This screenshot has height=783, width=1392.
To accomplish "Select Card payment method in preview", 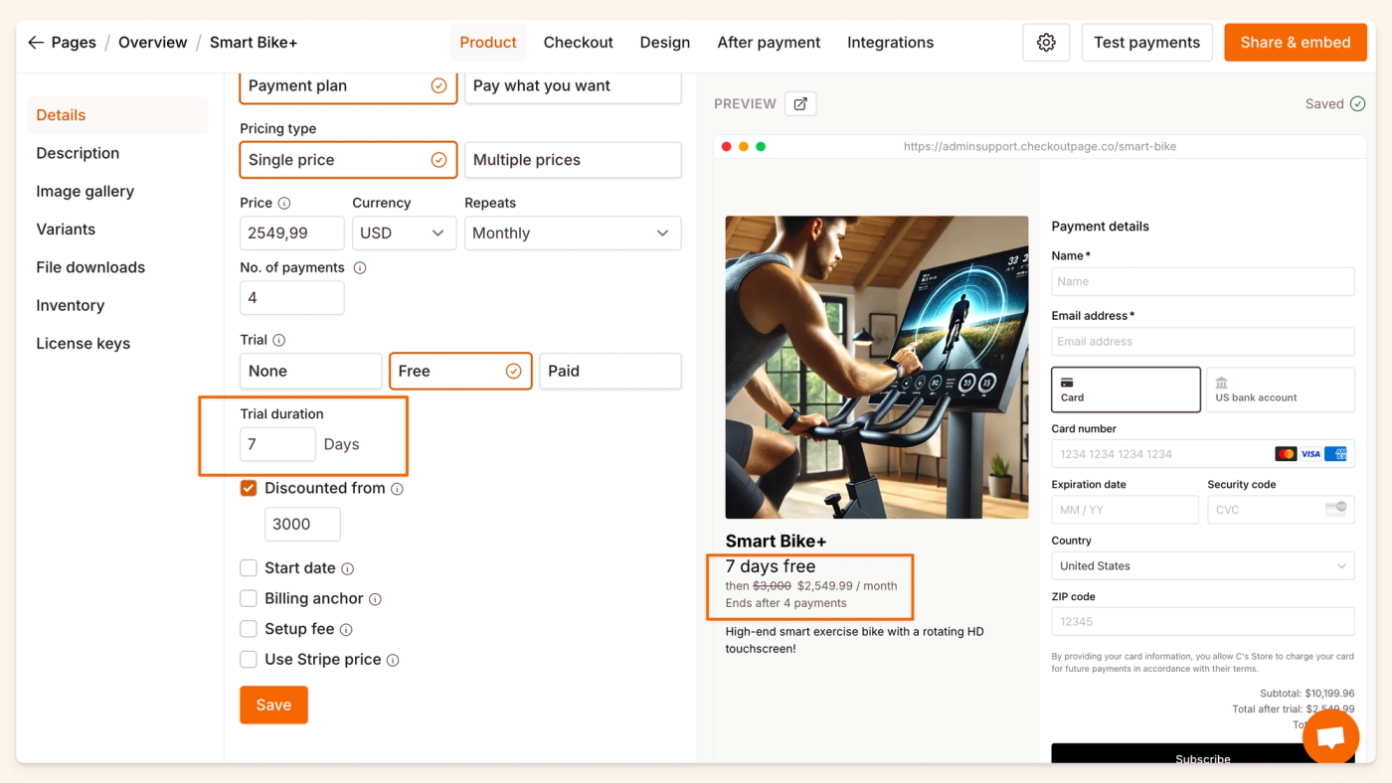I will pyautogui.click(x=1127, y=390).
